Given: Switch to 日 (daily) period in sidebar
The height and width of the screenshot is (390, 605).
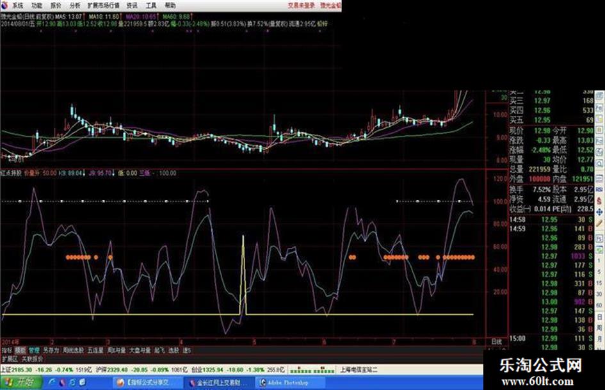Looking at the screenshot, I should (x=599, y=316).
